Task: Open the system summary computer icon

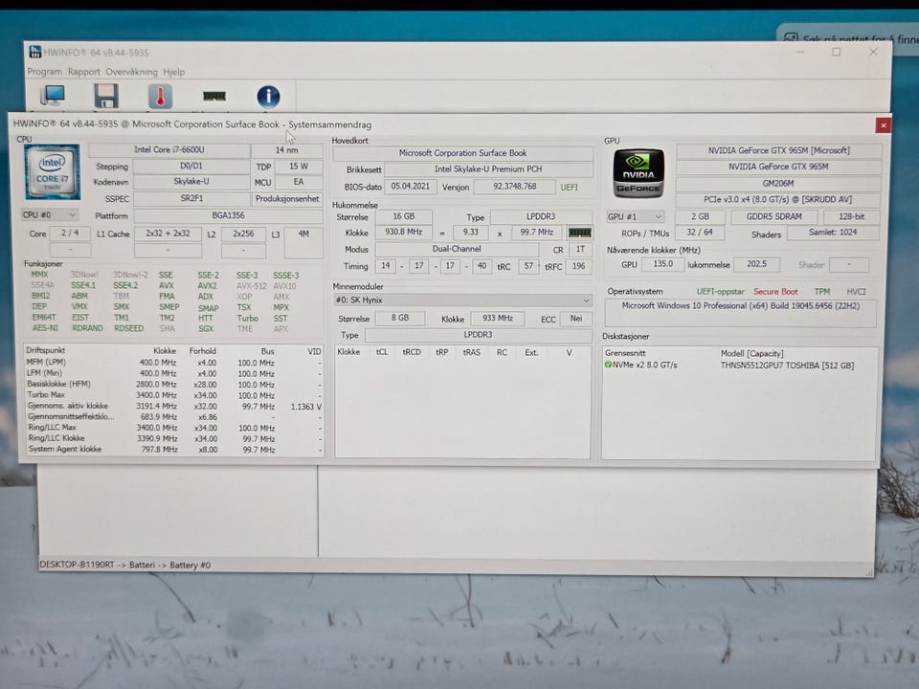Action: pos(52,96)
